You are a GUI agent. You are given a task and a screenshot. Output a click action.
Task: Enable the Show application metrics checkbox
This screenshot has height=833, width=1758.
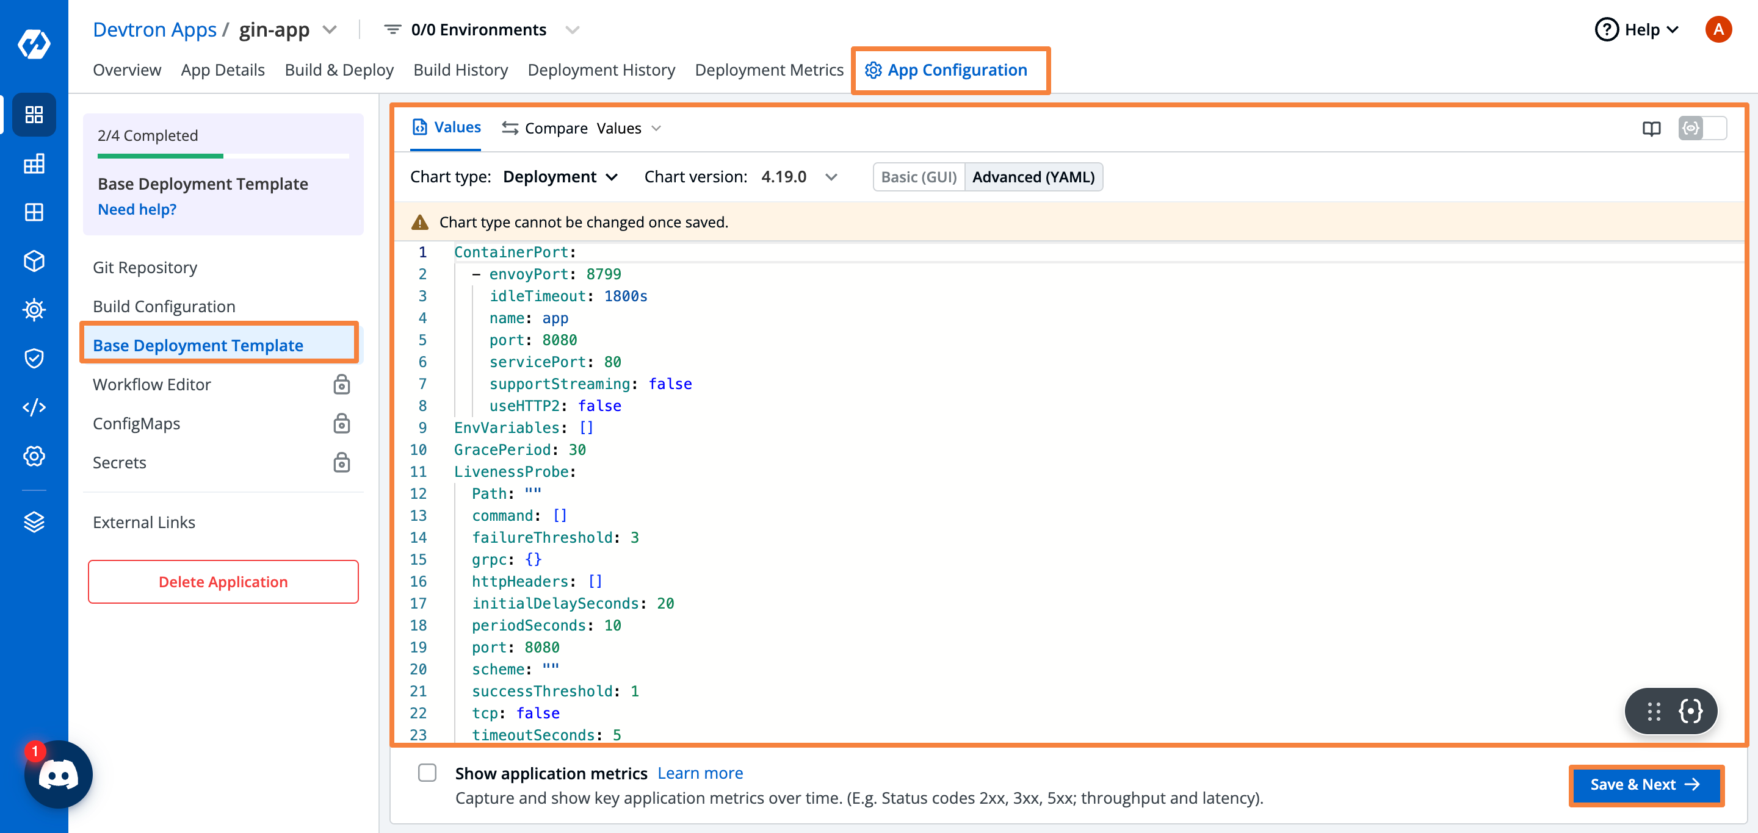pyautogui.click(x=428, y=773)
